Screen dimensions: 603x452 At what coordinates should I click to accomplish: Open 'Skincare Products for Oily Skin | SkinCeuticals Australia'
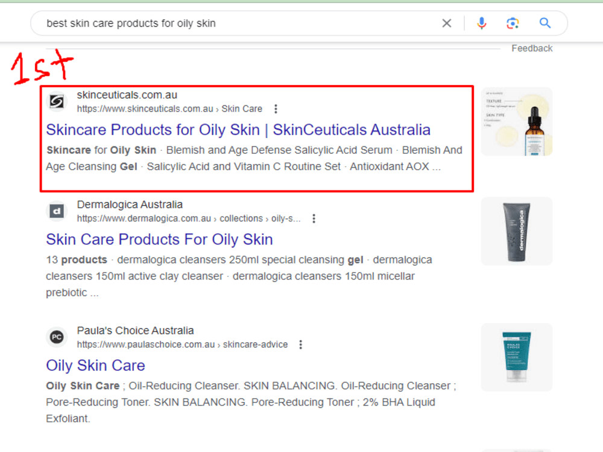pyautogui.click(x=238, y=130)
